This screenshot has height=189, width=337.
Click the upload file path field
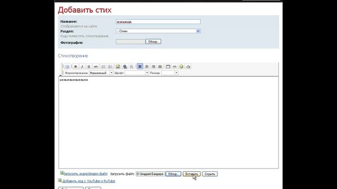(x=151, y=174)
